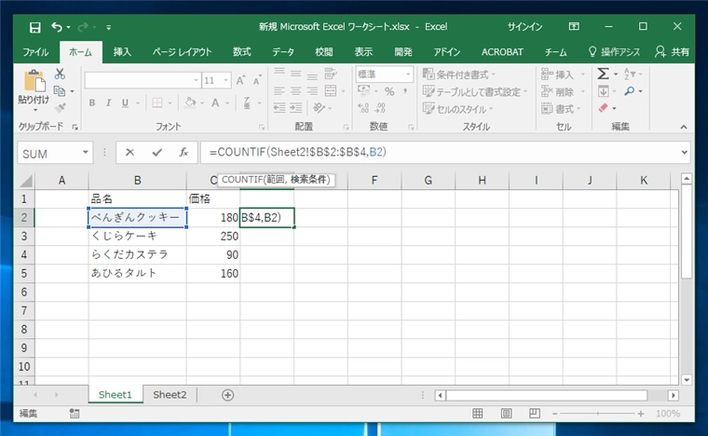This screenshot has width=708, height=436.
Task: Open the ファイル tab
Action: (x=35, y=52)
